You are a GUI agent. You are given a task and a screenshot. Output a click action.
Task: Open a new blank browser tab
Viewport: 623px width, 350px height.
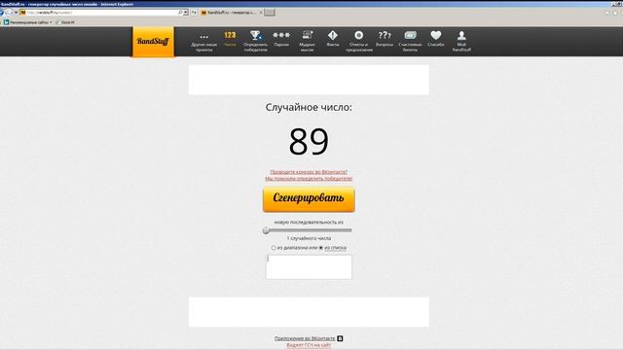270,13
